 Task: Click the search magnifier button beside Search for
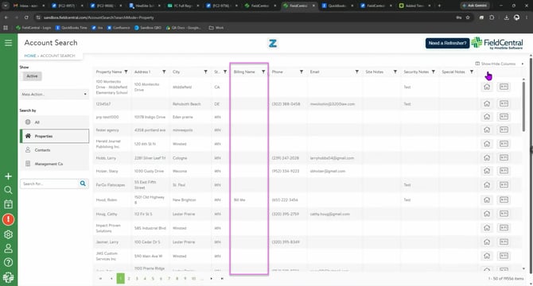coord(83,184)
